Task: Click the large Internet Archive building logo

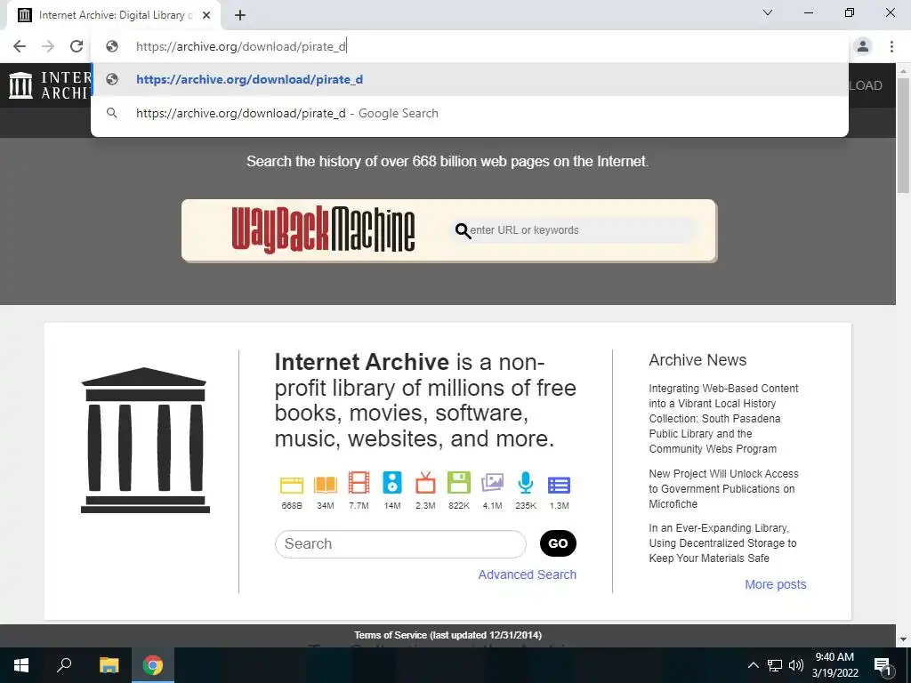Action: click(x=145, y=439)
